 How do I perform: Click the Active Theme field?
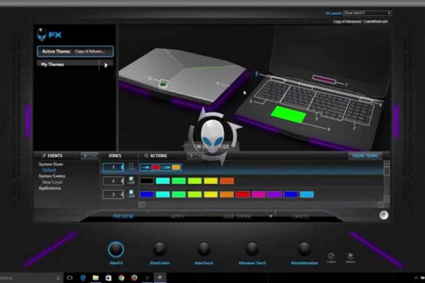coord(75,52)
